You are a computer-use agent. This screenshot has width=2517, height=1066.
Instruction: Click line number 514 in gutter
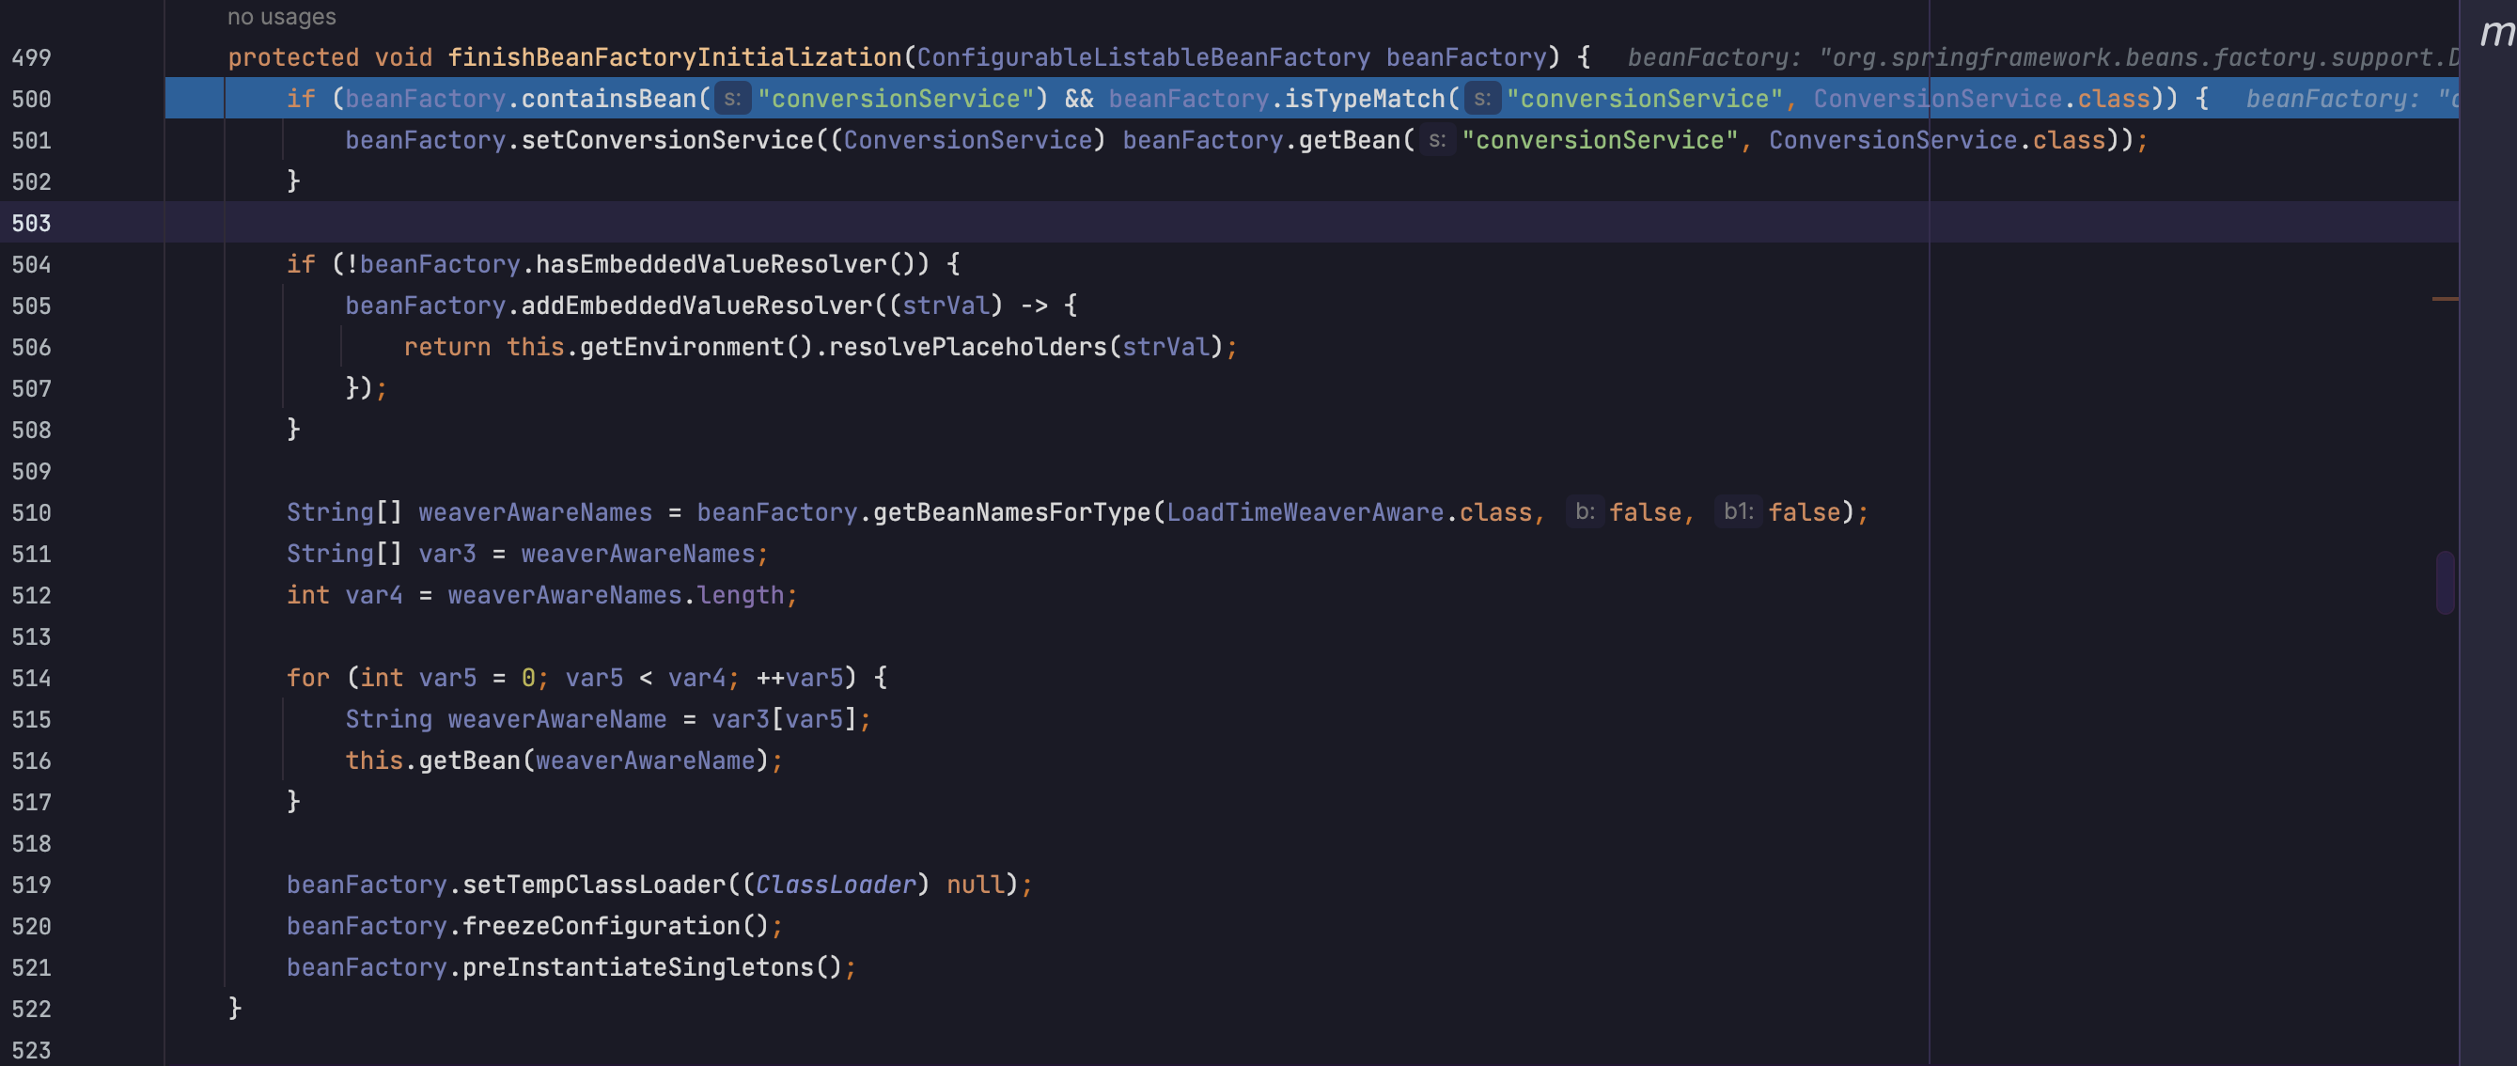click(31, 678)
